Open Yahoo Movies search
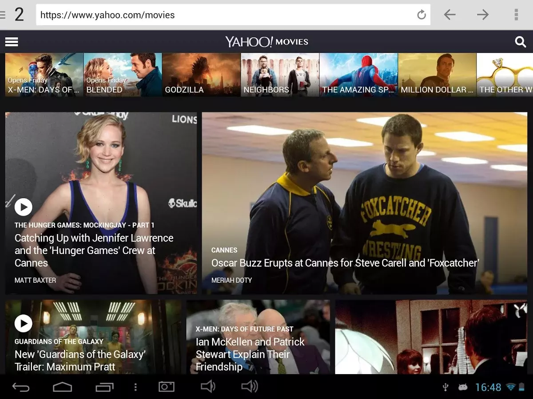 pos(520,42)
